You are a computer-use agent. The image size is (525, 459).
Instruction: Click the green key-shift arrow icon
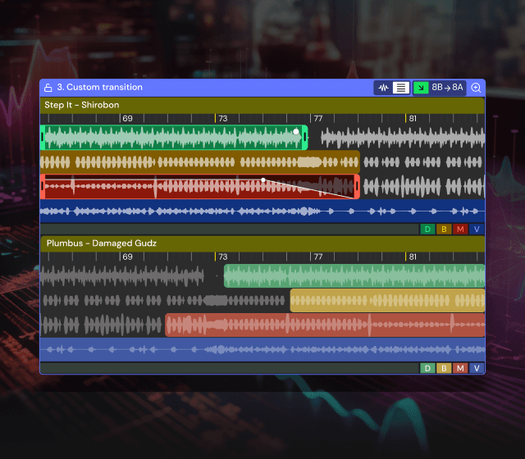[x=421, y=88]
